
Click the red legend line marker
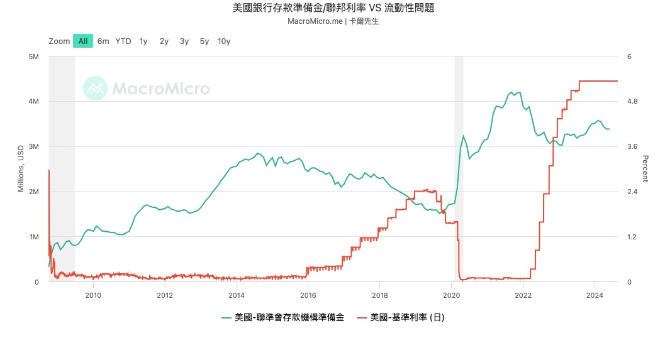point(363,317)
